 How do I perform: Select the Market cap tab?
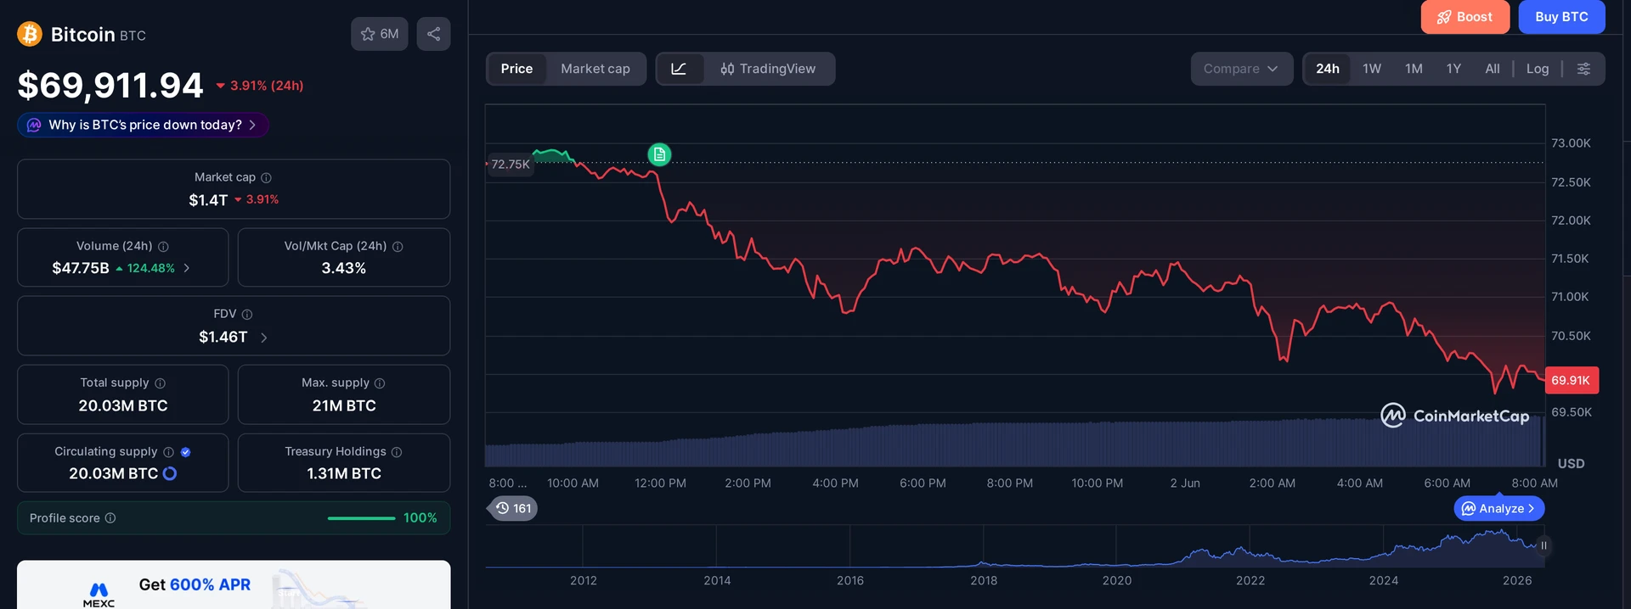[x=595, y=69]
